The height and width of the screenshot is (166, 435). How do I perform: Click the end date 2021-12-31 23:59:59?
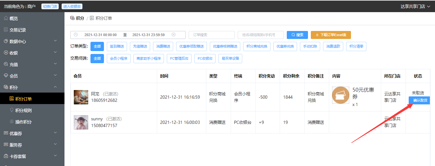(x=149, y=35)
